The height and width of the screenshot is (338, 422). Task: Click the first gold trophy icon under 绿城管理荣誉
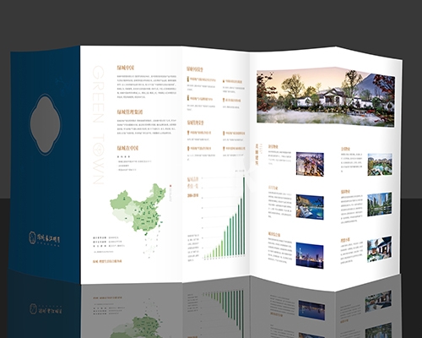pos(188,133)
